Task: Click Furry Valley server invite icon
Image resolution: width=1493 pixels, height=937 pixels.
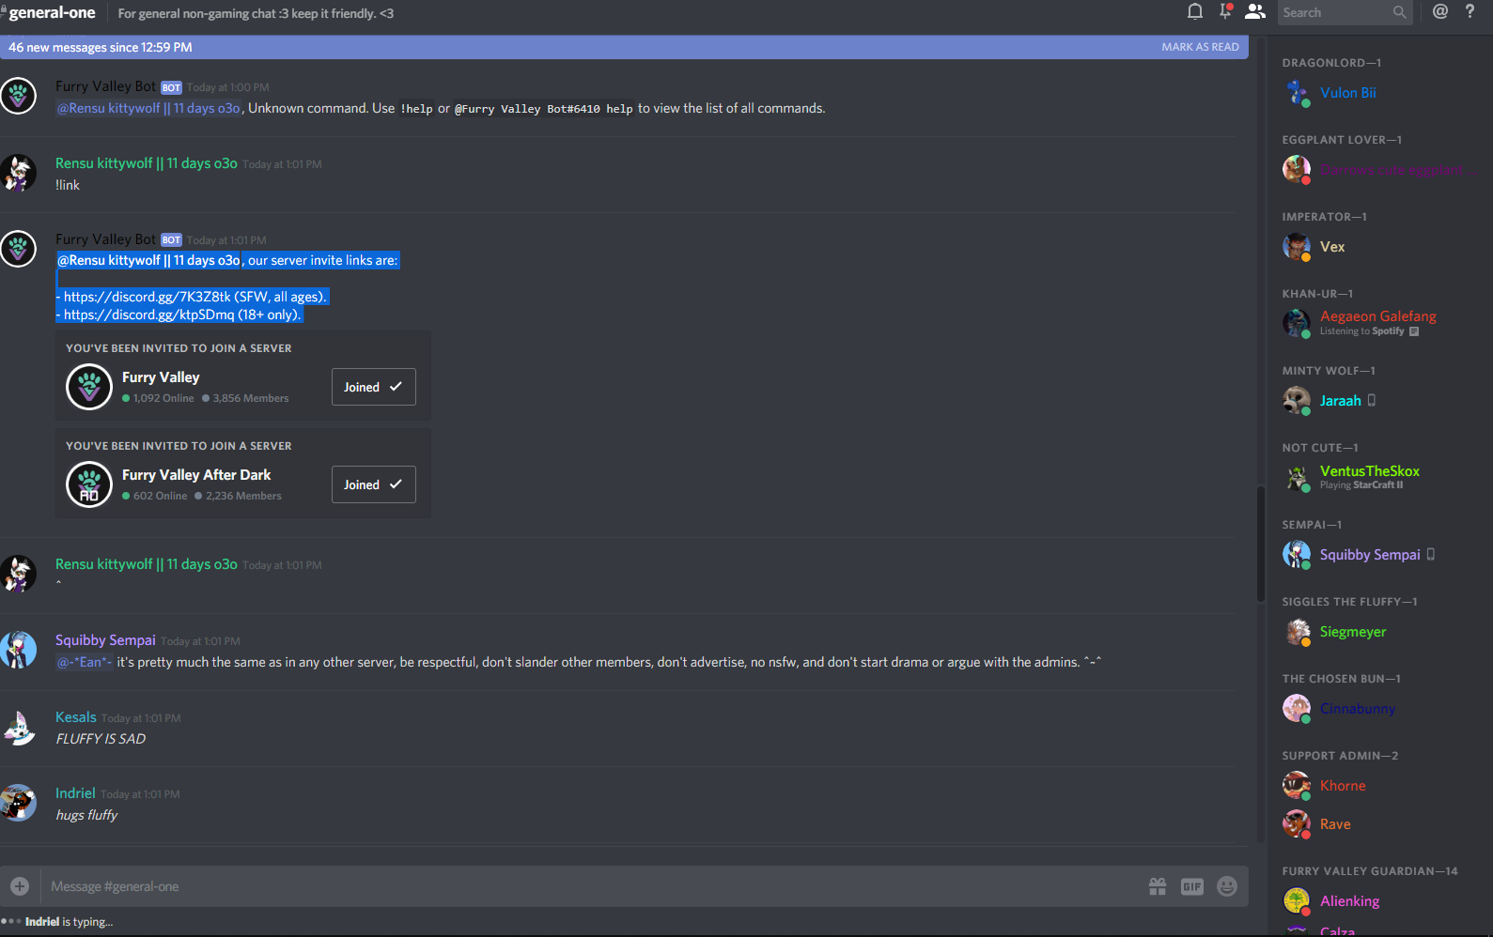Action: tap(89, 387)
